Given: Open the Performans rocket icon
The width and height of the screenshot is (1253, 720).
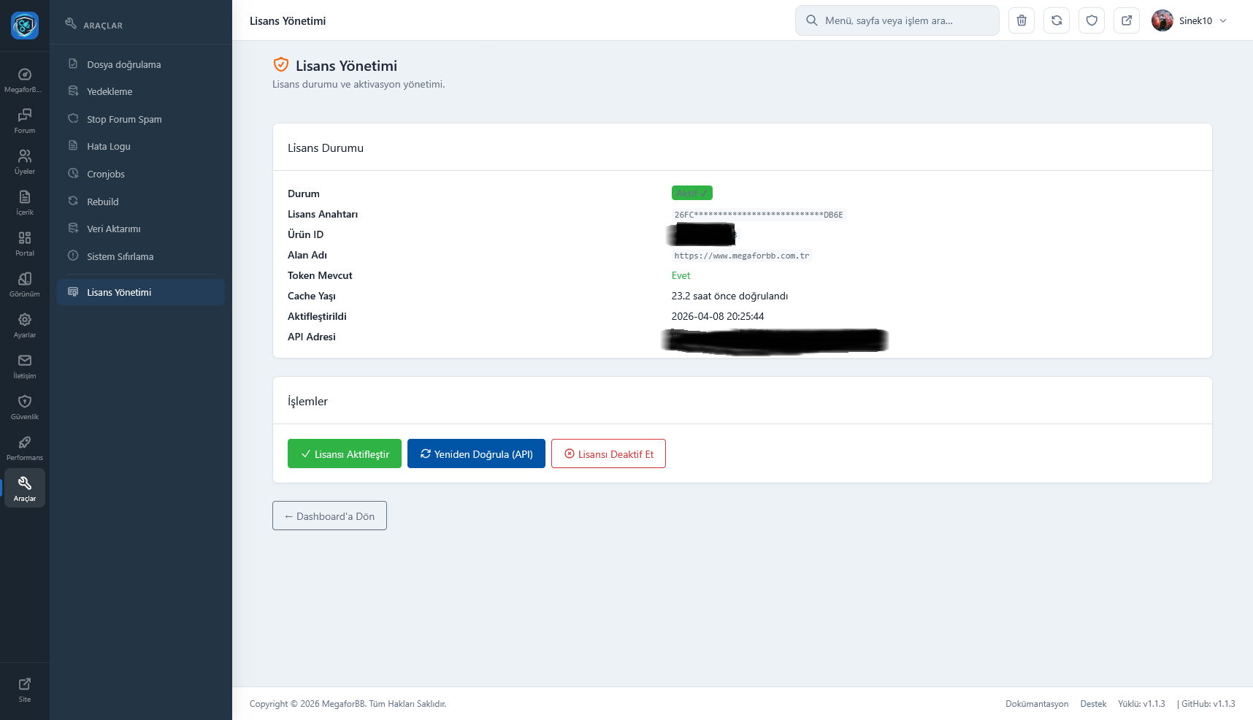Looking at the screenshot, I should click(x=25, y=448).
